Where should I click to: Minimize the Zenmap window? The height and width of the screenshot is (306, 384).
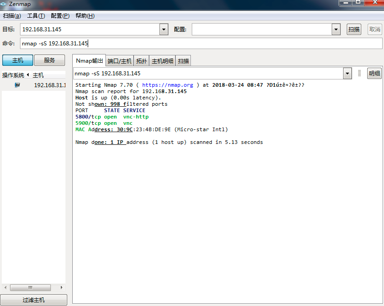346,2
